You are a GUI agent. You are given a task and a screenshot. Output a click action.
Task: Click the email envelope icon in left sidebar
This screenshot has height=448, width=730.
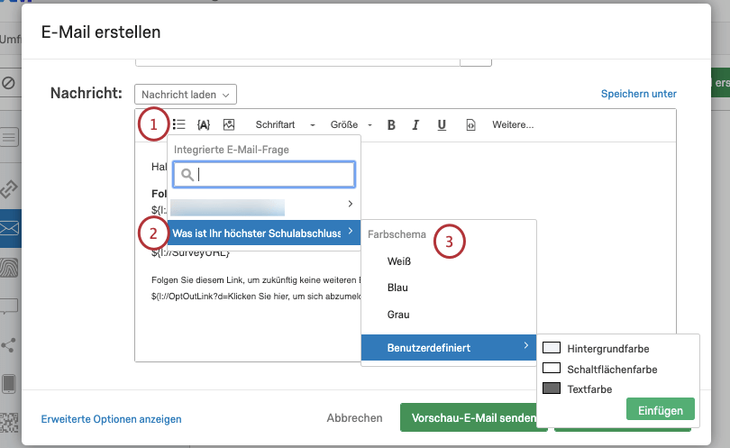[9, 228]
